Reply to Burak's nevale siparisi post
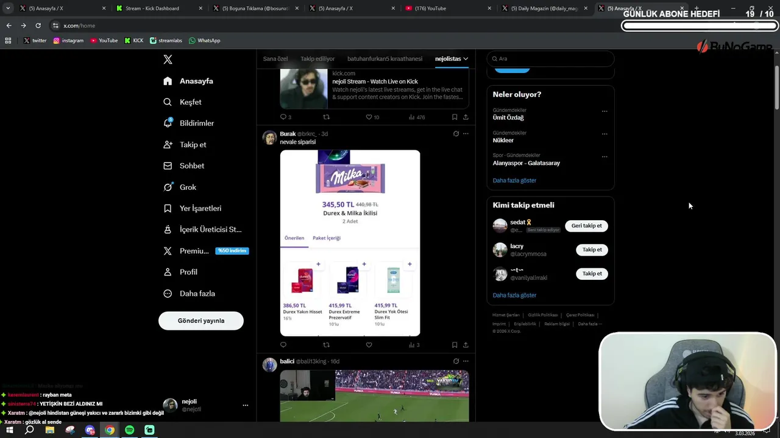Screen dimensions: 780x438 coord(283,345)
